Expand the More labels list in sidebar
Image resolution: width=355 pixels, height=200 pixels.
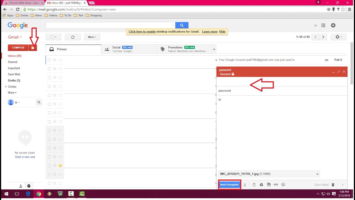click(x=12, y=93)
